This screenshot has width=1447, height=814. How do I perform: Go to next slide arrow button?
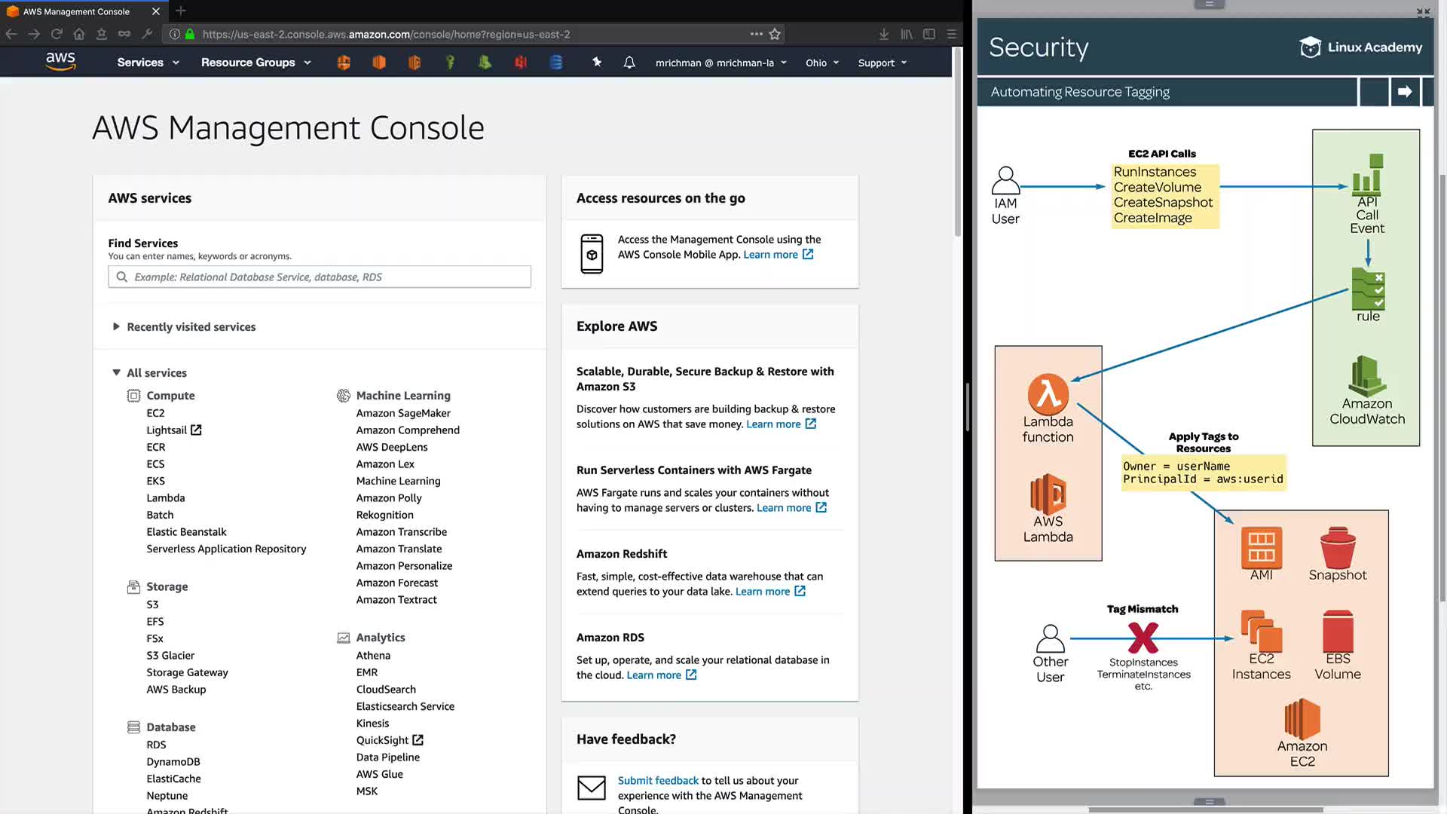tap(1405, 92)
